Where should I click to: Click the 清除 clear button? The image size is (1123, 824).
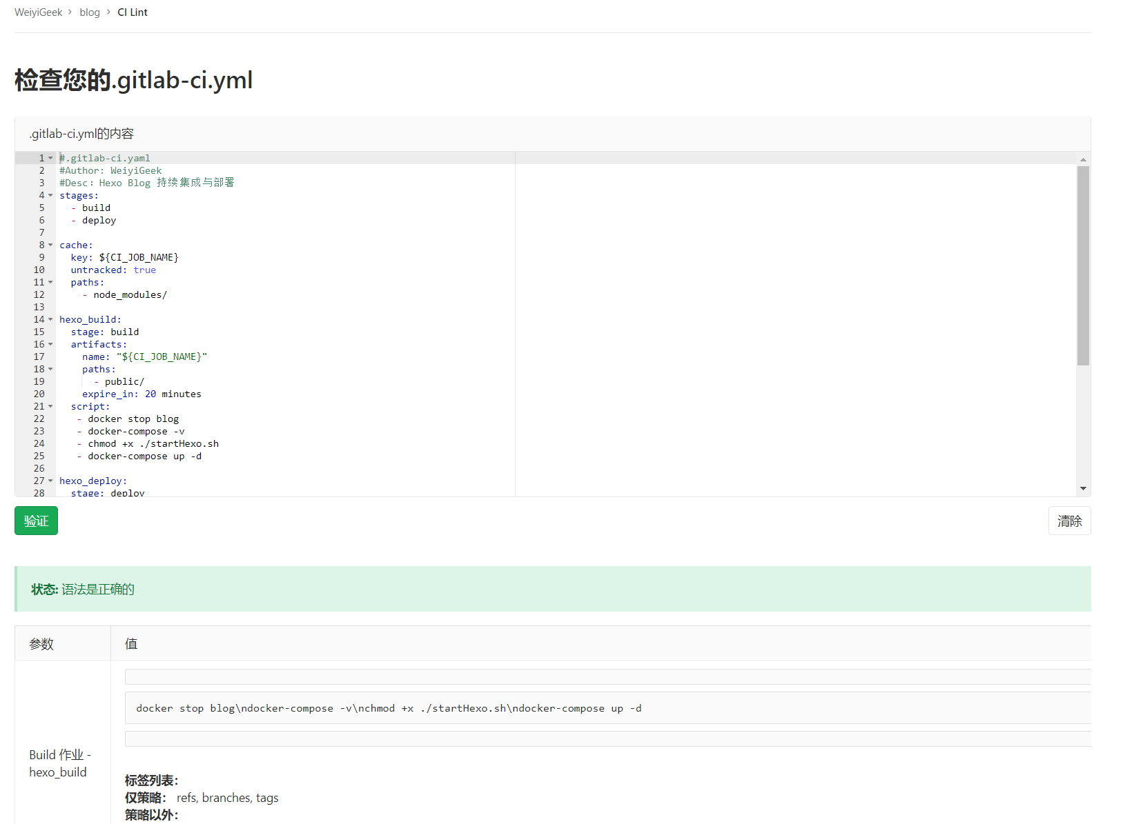click(1069, 521)
